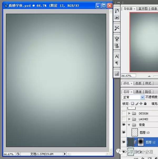Screen dimensions: 158x159
Task: Open the Actions panel play icon
Action: (x=117, y=18)
